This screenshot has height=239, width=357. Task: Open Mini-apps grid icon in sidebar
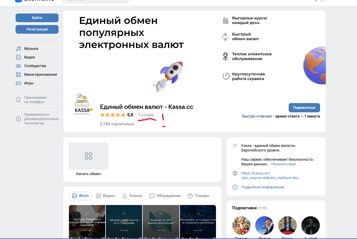18,75
